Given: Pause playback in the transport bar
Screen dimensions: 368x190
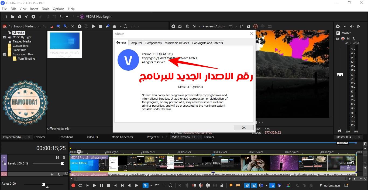Looking at the screenshot, I should click(x=101, y=185).
